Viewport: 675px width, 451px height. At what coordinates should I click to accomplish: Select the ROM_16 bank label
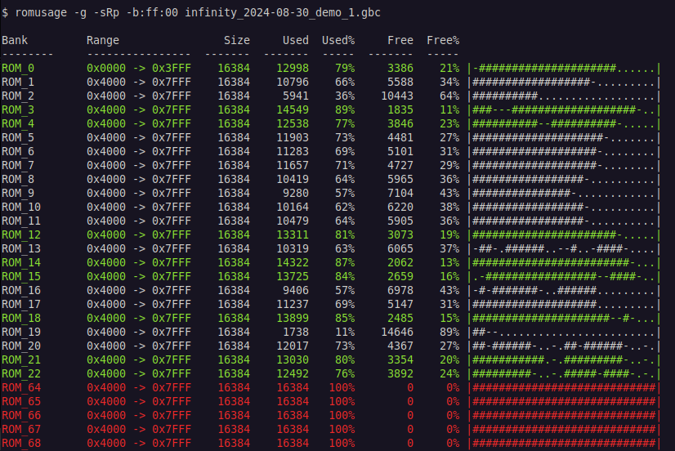tap(21, 291)
